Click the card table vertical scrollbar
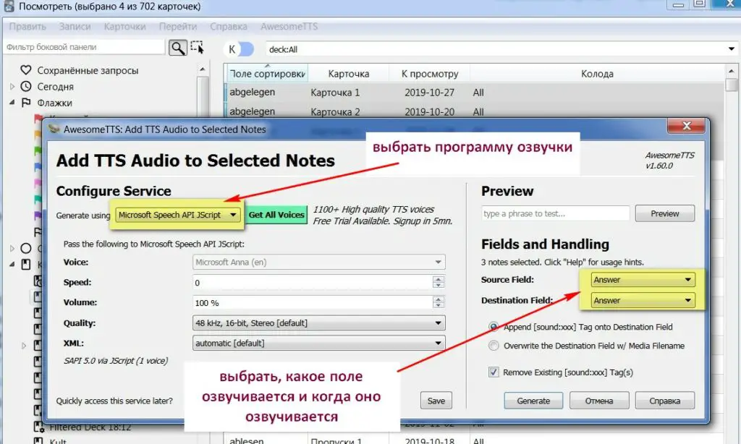This screenshot has height=444, width=741. coord(731,255)
